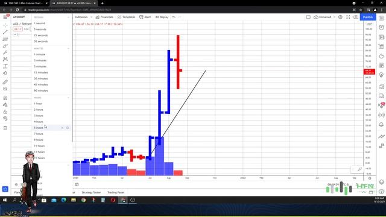Open the watchlist panel icon
Image resolution: width=386 pixels, height=217 pixels.
click(381, 18)
